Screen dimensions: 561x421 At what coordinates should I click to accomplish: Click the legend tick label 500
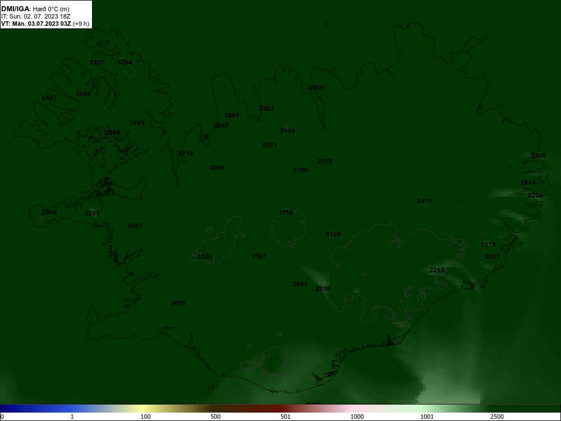[215, 417]
